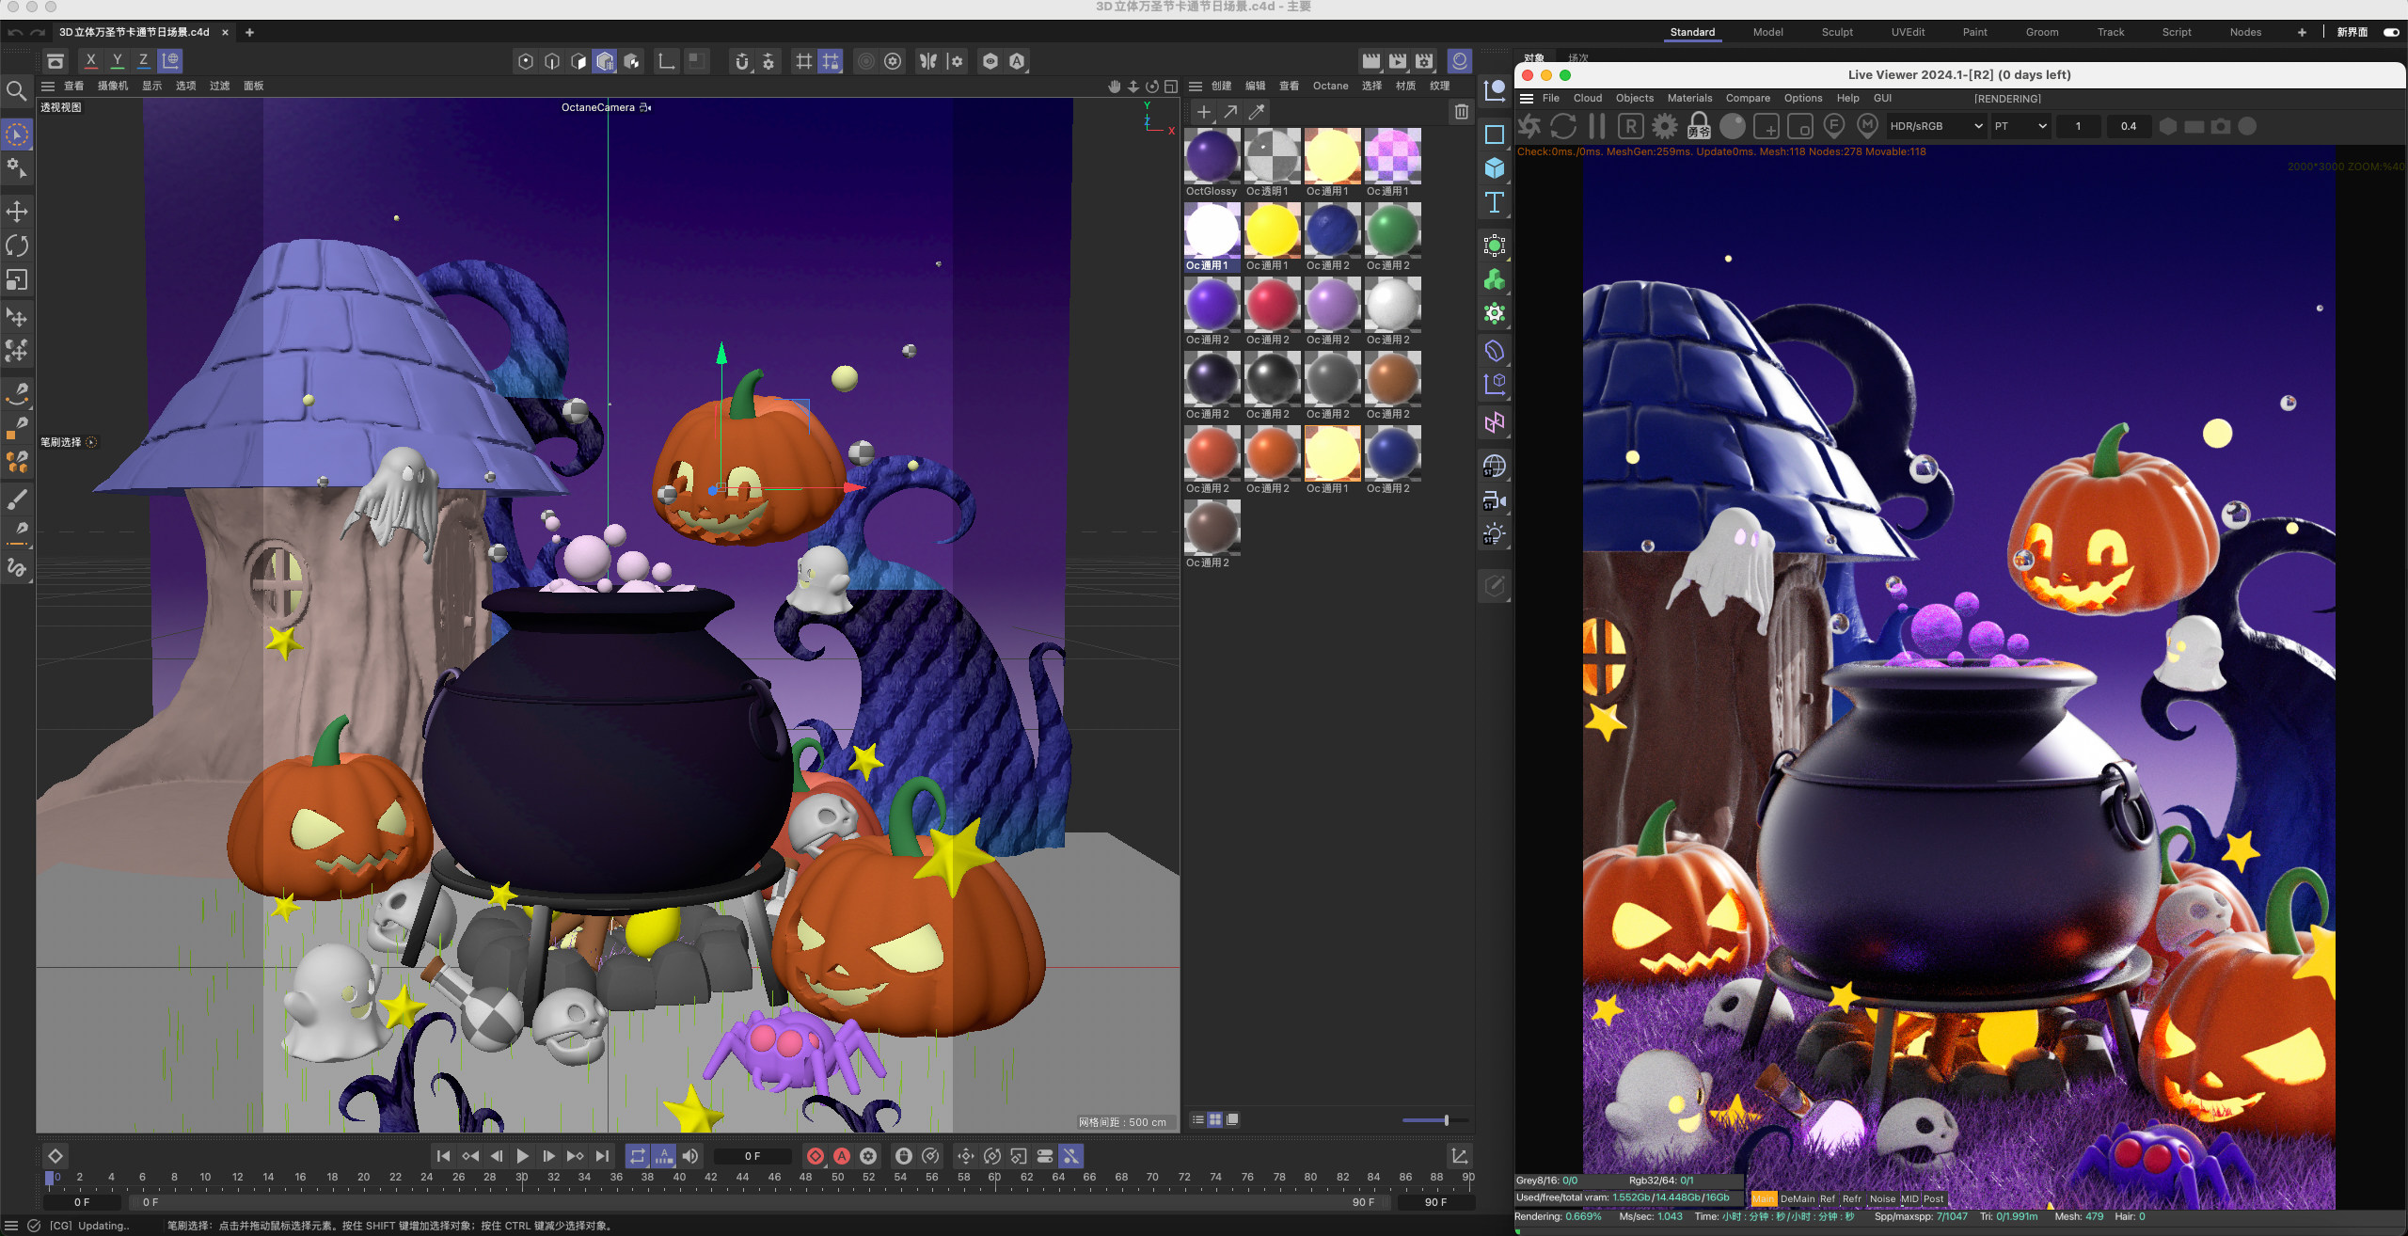
Task: Switch to the Sculpt layout tab
Action: click(1836, 32)
